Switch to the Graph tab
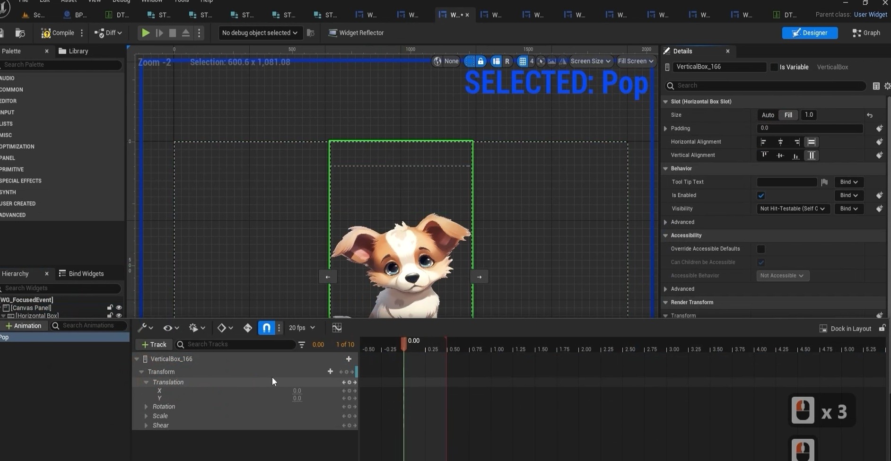This screenshot has width=891, height=461. (866, 33)
